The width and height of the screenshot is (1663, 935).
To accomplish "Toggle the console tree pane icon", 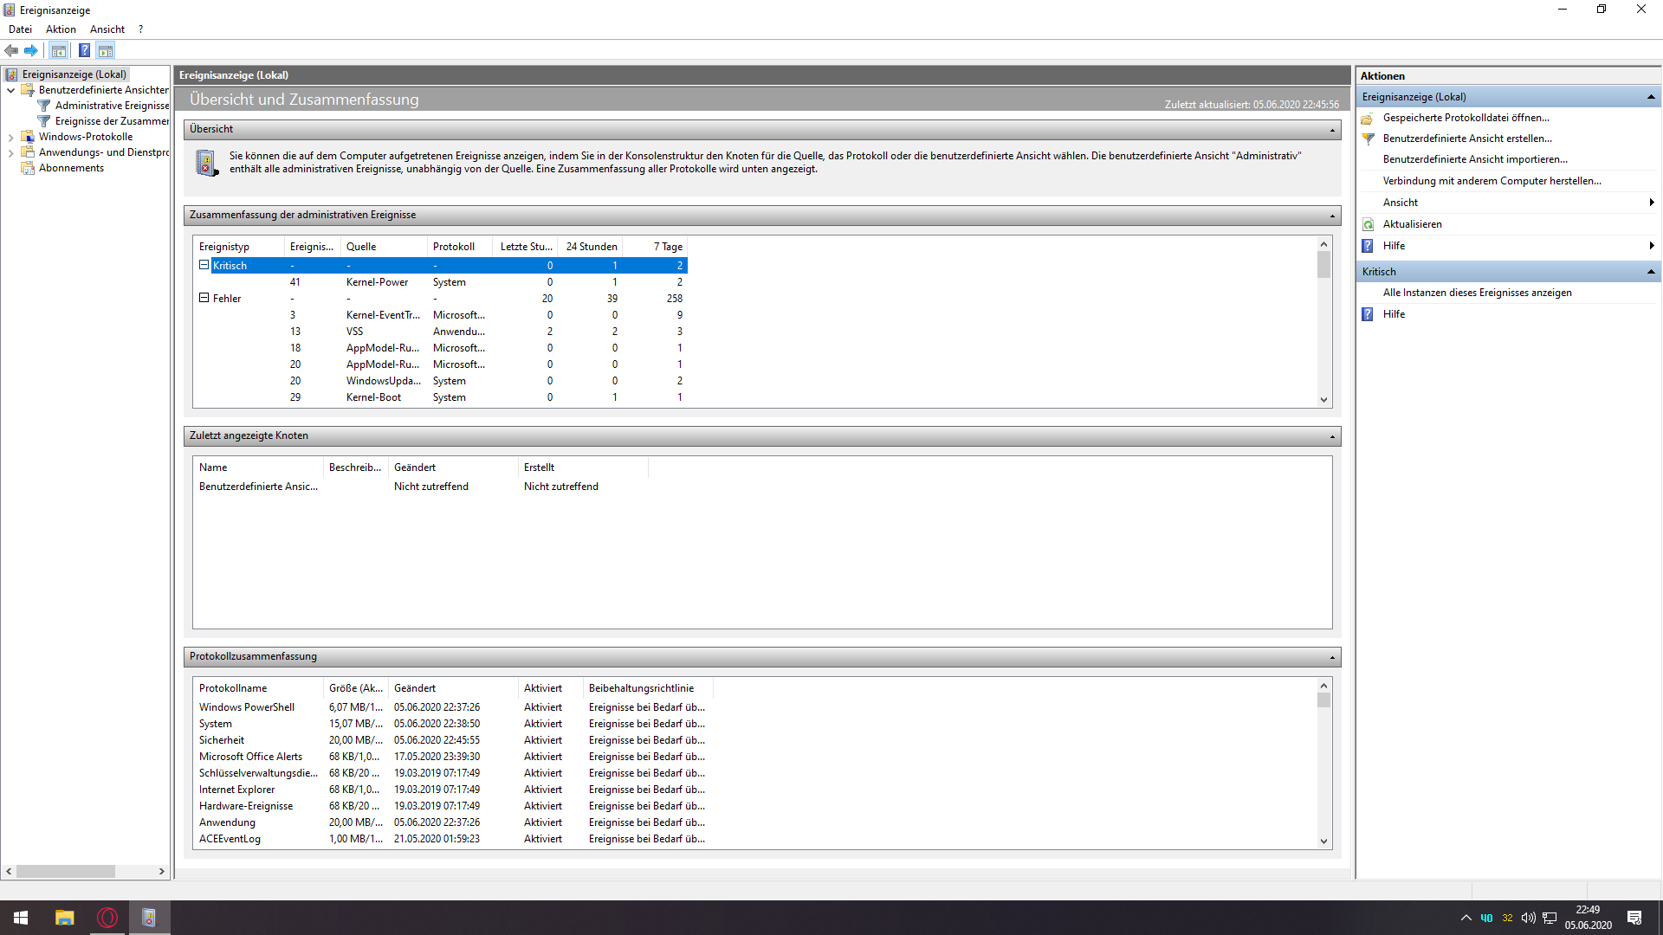I will tap(58, 50).
